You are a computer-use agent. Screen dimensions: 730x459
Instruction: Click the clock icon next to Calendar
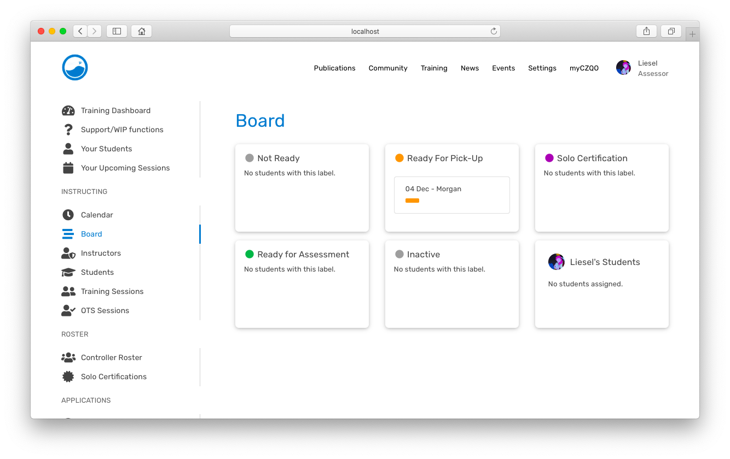(x=68, y=215)
